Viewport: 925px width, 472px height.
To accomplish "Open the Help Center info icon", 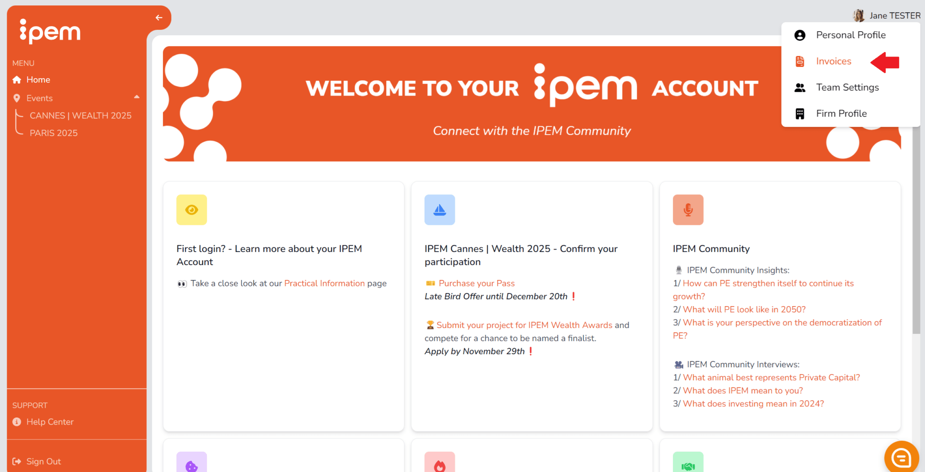I will tap(17, 421).
